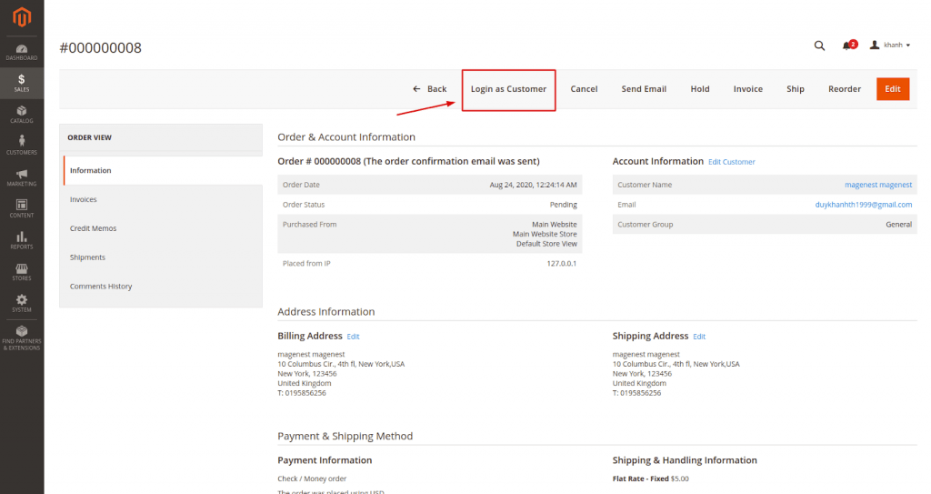Open the Sales sidebar menu

click(x=22, y=83)
